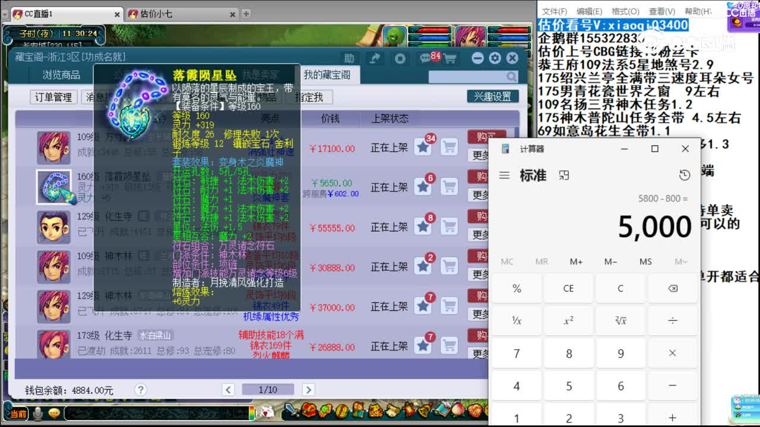This screenshot has width=760, height=427.
Task: Click the 助 help button in treasure pavilion header
Action: [350, 58]
